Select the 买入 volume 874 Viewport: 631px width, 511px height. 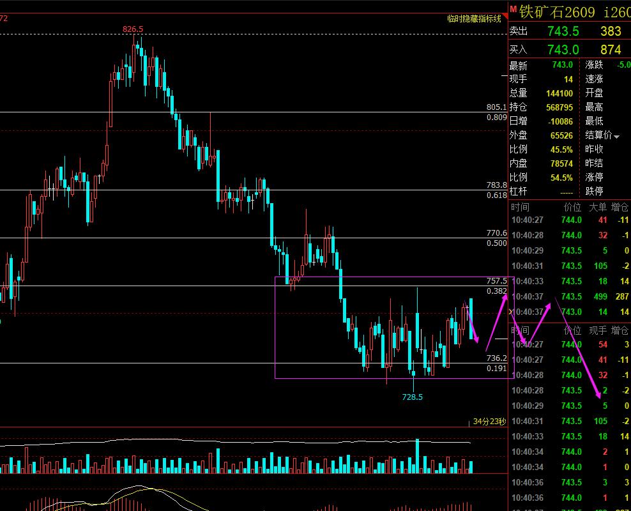click(x=611, y=49)
